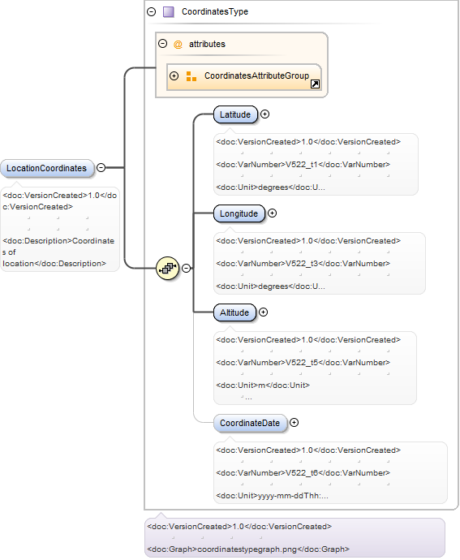Click the V522_t3 VarNumber annotation
The image size is (460, 560).
303,264
